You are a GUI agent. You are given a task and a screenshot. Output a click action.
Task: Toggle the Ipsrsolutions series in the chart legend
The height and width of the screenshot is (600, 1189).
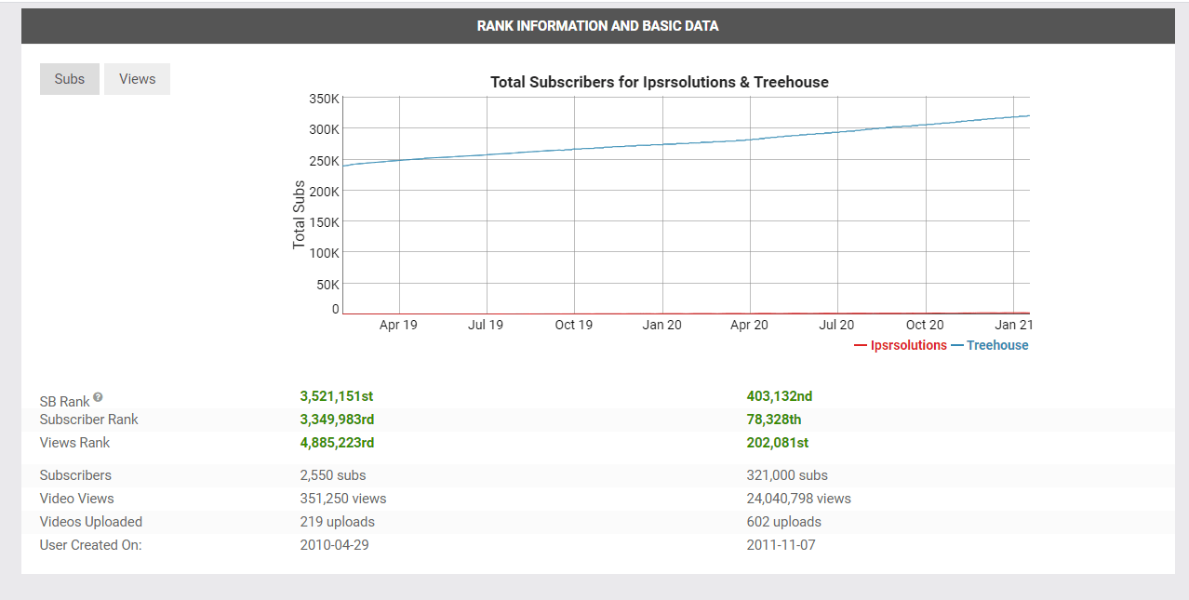[x=902, y=345]
